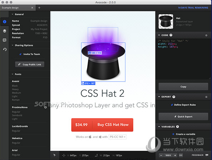Open the revision history icon
The width and height of the screenshot is (212, 160).
[x=5, y=49]
